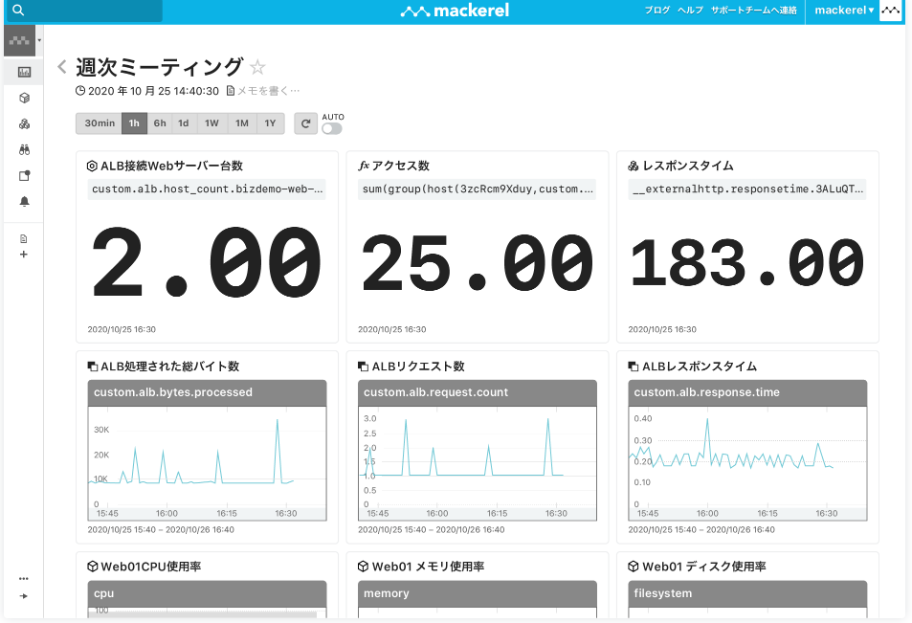Click the sidebar expand arrow icon
The height and width of the screenshot is (623, 912).
coord(24,596)
